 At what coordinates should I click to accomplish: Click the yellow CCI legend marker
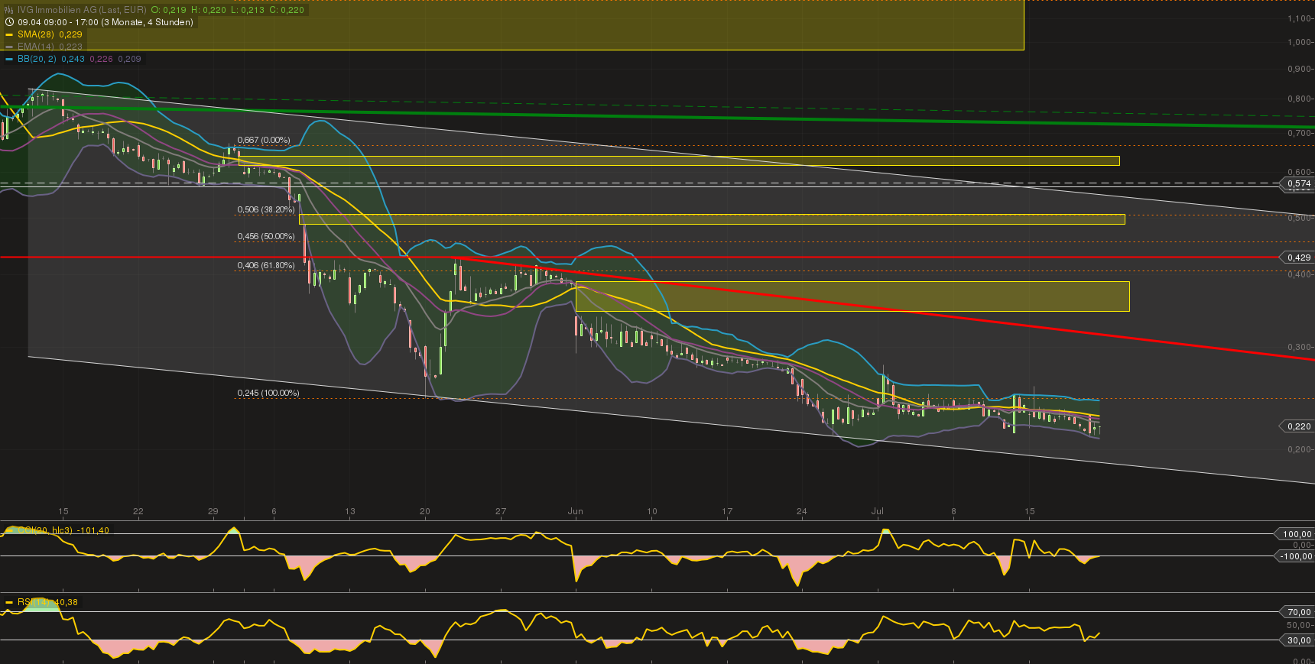click(10, 530)
